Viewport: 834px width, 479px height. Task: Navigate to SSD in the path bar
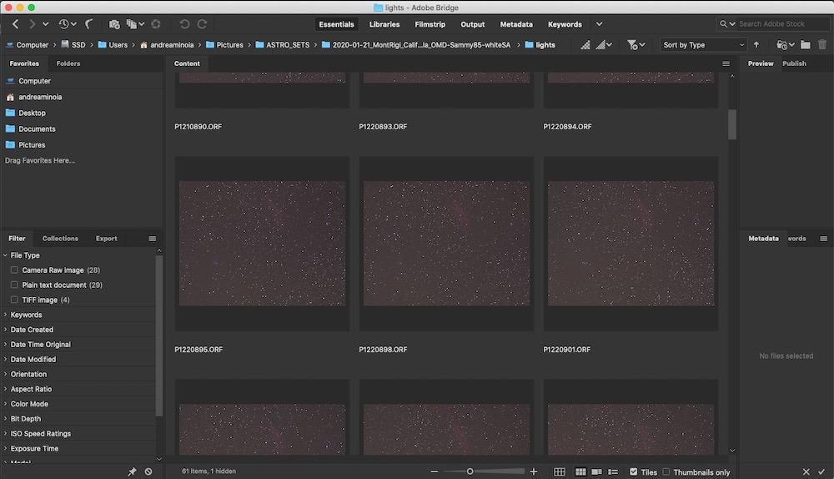pyautogui.click(x=73, y=45)
